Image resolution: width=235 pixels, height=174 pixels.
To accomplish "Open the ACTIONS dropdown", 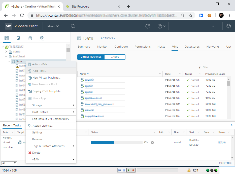I will tap(108, 38).
